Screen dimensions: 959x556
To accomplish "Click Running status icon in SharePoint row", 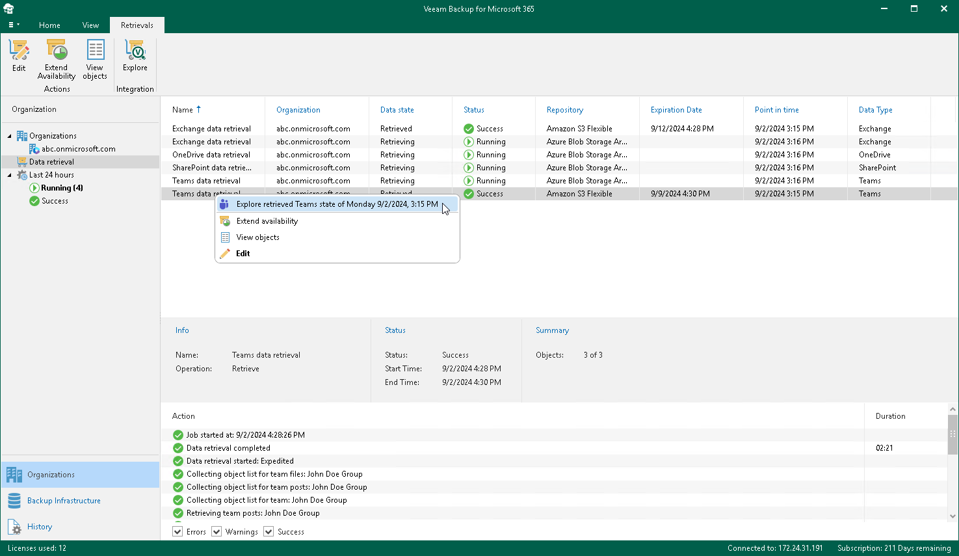I will (x=469, y=168).
